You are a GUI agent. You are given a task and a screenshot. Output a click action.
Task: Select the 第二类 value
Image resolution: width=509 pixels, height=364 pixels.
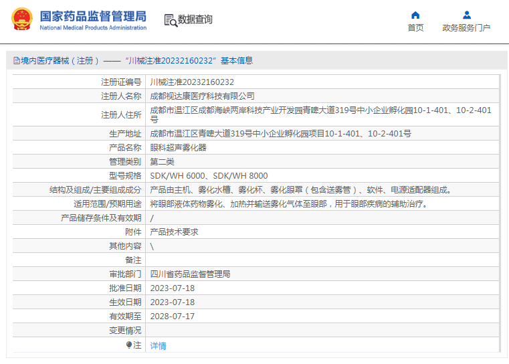tap(162, 162)
